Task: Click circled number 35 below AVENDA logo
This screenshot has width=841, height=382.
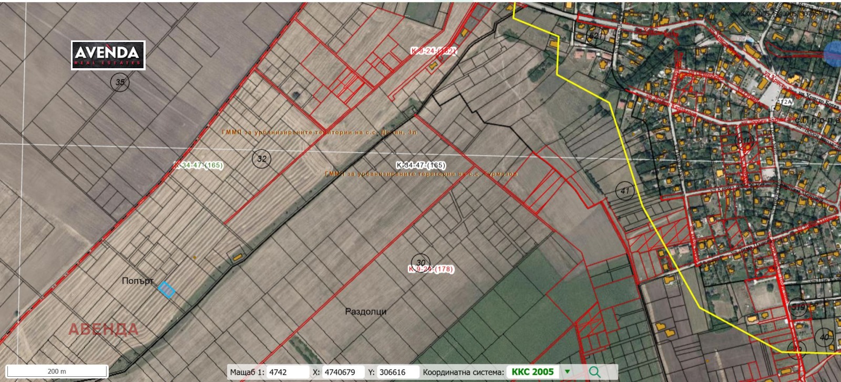Action: [120, 82]
